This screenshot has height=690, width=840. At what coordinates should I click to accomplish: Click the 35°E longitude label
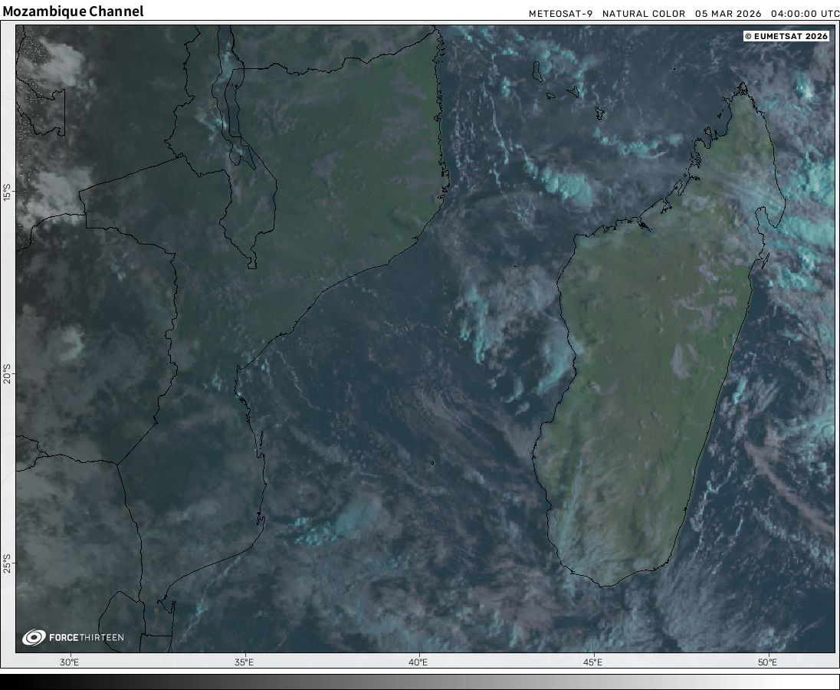(x=244, y=662)
